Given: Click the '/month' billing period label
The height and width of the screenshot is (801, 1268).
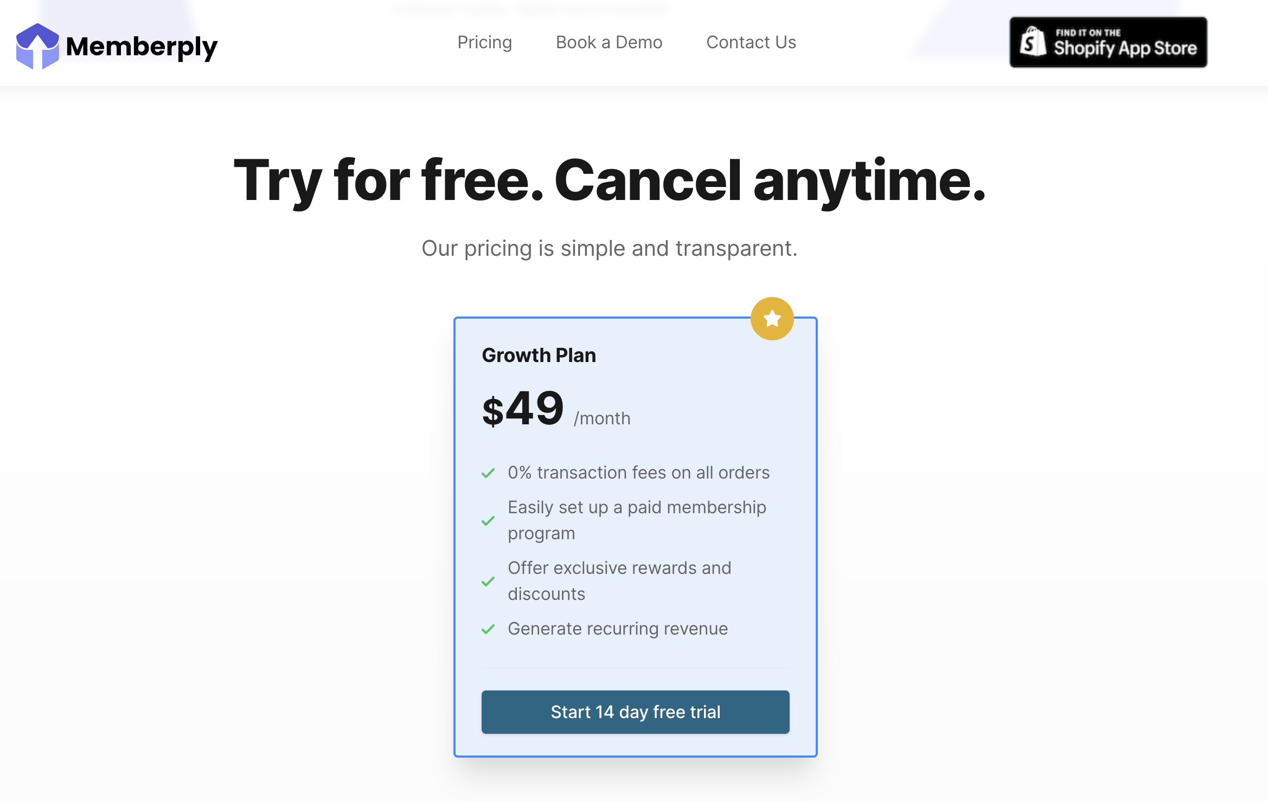Looking at the screenshot, I should (602, 418).
